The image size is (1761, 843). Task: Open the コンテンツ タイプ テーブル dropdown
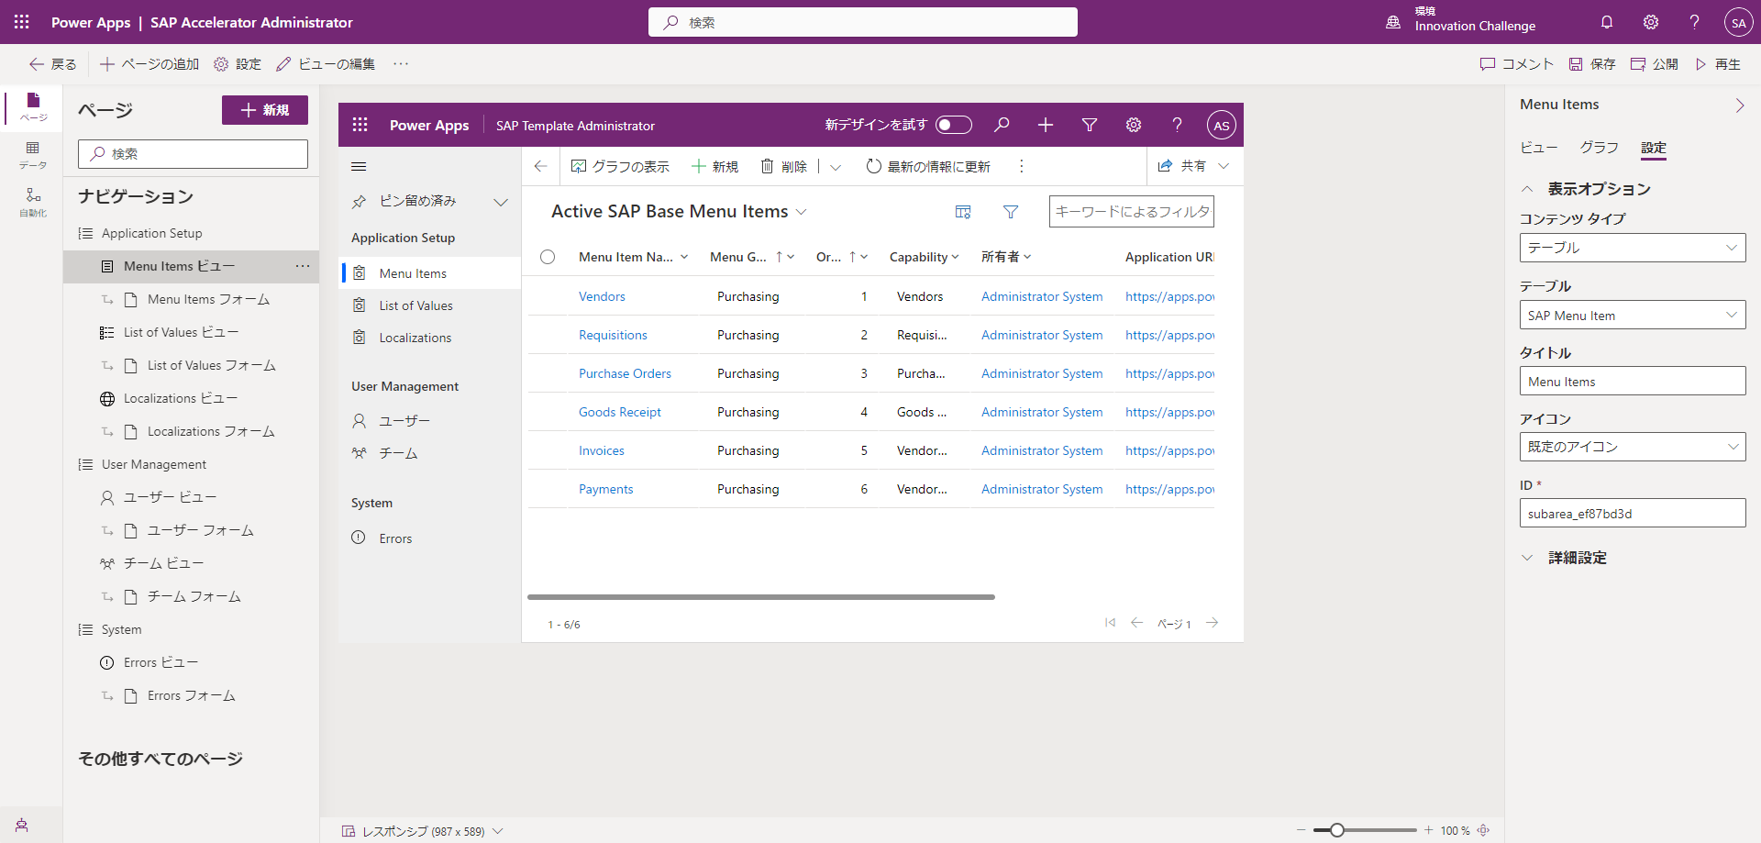1633,248
